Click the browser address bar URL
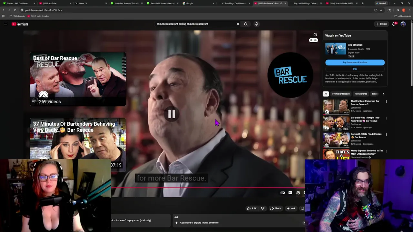Viewport: 413px width, 232px height. (44, 10)
